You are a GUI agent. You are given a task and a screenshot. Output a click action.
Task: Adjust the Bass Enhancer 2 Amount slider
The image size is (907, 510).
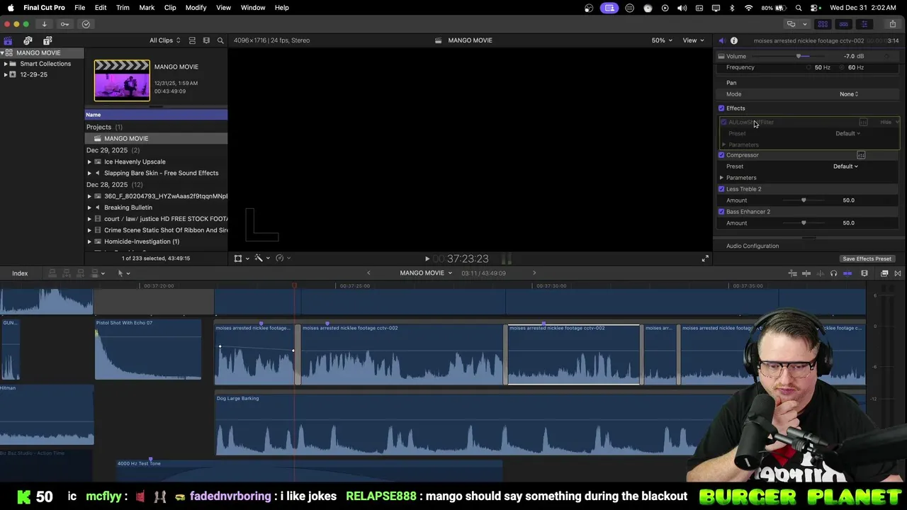click(804, 223)
